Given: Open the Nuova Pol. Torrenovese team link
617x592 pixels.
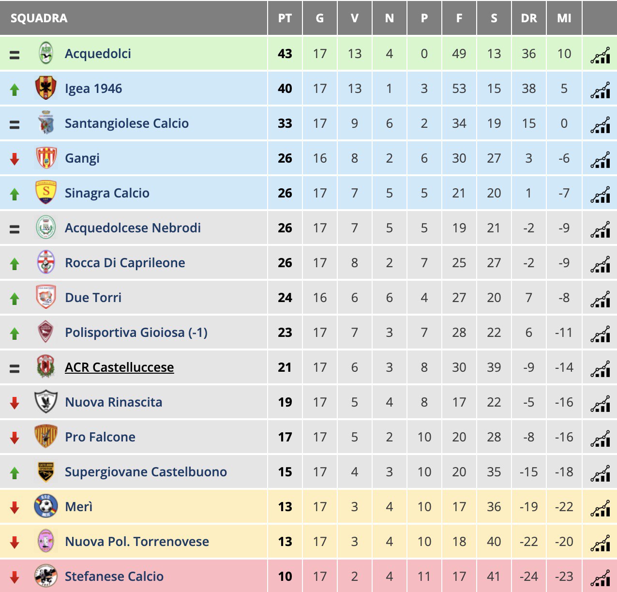Looking at the screenshot, I should (137, 542).
